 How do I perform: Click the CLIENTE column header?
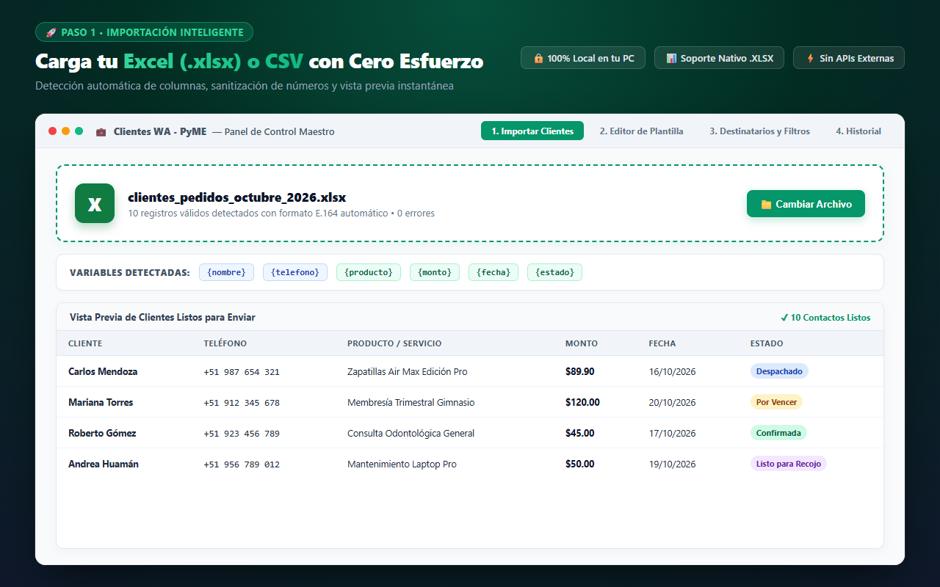[85, 343]
